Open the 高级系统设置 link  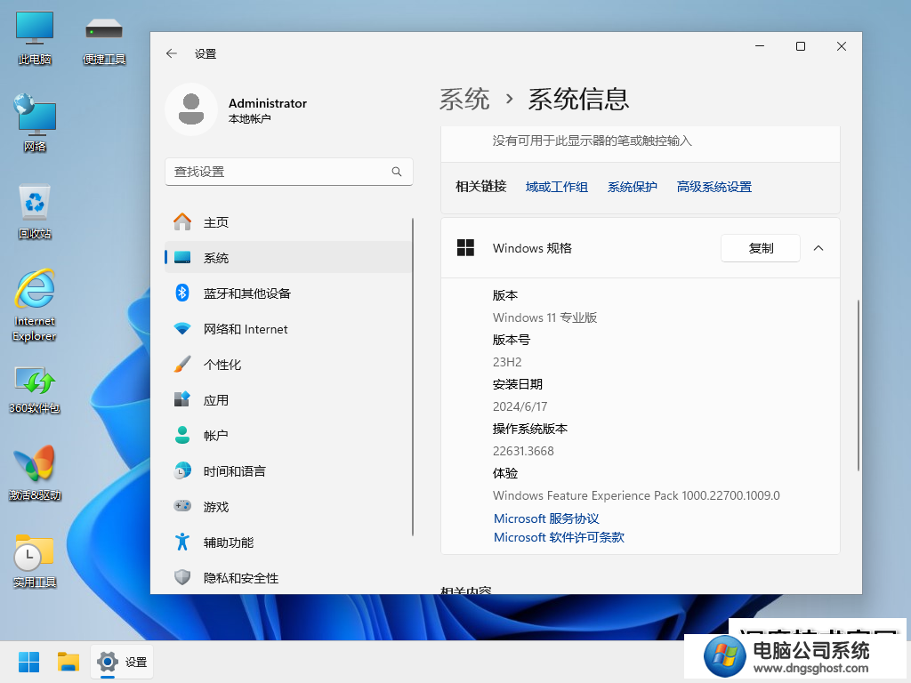pyautogui.click(x=713, y=187)
